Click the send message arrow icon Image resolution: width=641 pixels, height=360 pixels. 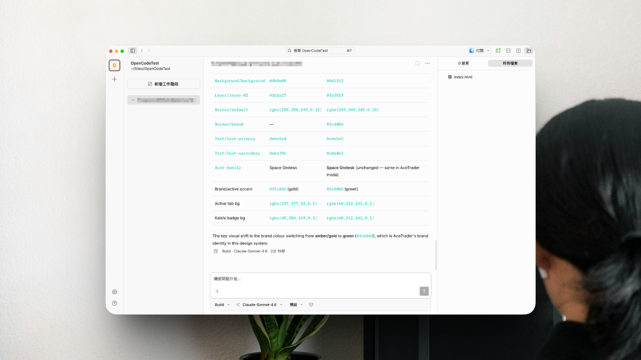tap(423, 291)
